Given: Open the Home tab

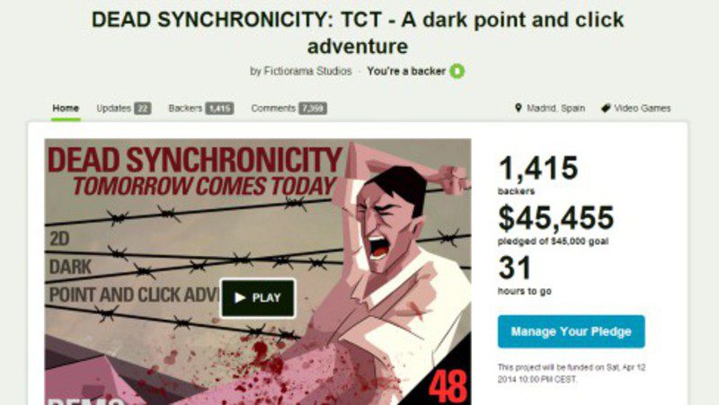Looking at the screenshot, I should 66,109.
